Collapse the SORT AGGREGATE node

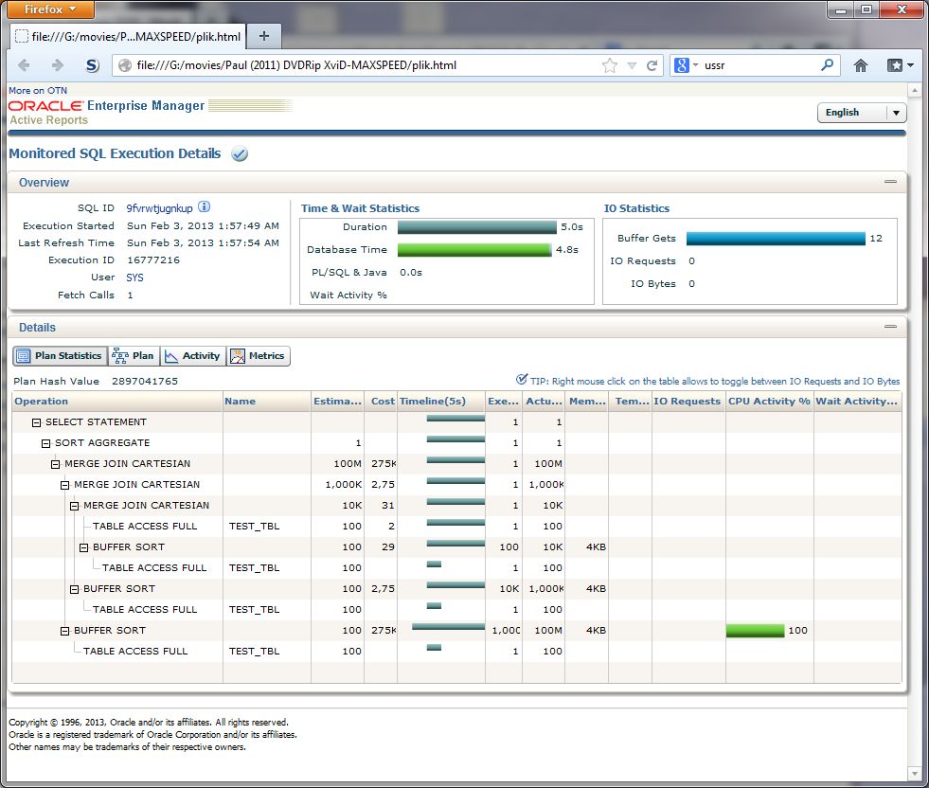point(45,443)
